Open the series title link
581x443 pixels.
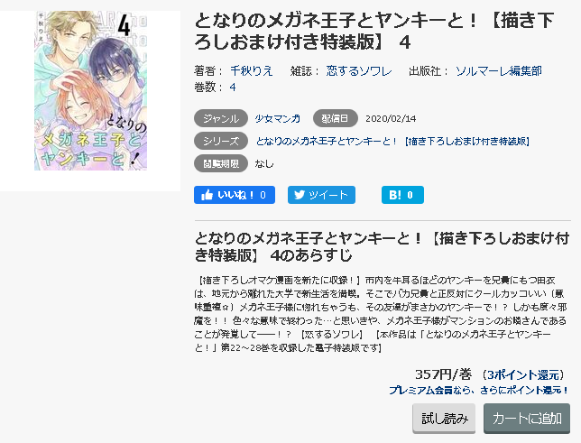392,142
